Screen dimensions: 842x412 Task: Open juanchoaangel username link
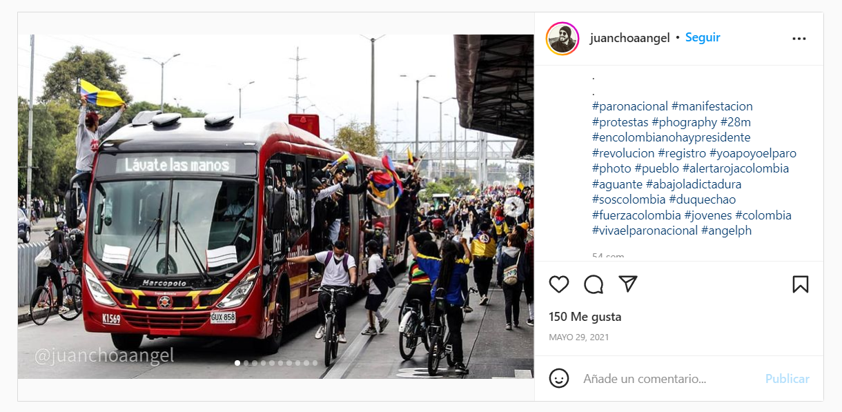pos(630,38)
